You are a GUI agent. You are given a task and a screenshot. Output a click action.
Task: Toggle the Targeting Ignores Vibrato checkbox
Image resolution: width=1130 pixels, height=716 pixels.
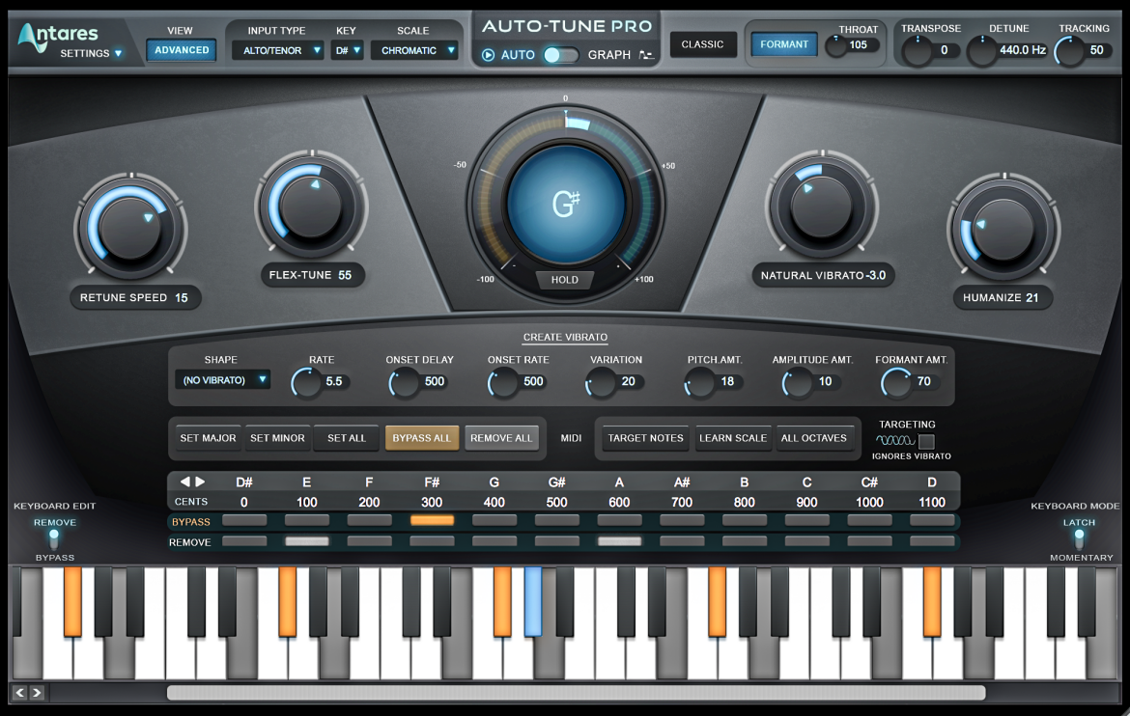coord(927,441)
